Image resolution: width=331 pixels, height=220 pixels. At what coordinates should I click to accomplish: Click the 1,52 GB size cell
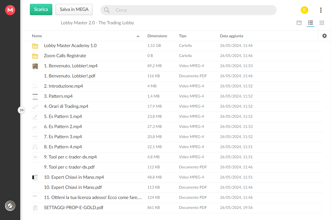[x=154, y=46]
